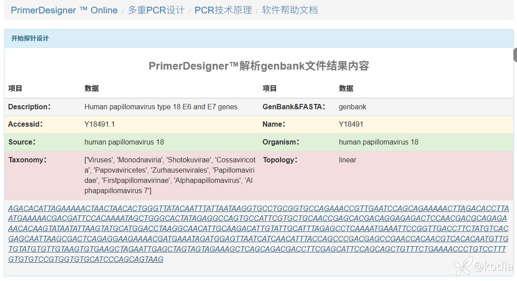Open the PrimerDesigner ™ Online breadcrumb link
This screenshot has width=517, height=281.
coord(64,10)
